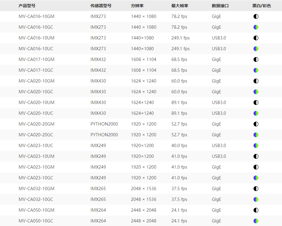The image size is (282, 226).
Task: Select the color icon in the MV-CA023-10UC row
Action: (x=256, y=146)
